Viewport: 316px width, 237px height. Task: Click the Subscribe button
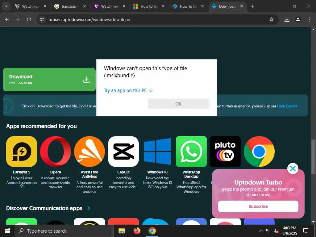(258, 206)
